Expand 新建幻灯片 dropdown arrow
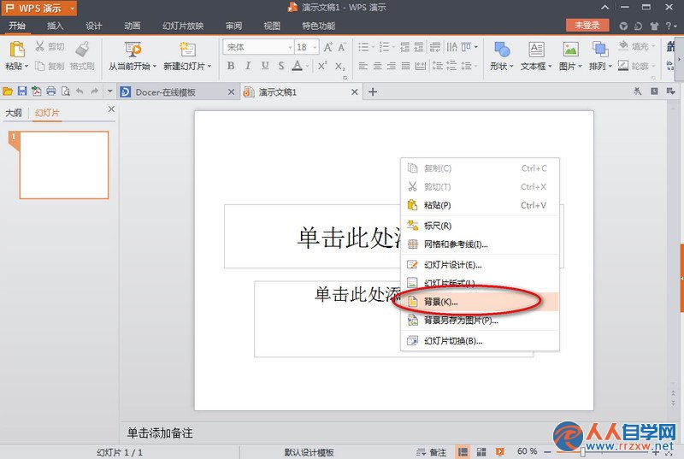The width and height of the screenshot is (684, 459). pos(209,67)
